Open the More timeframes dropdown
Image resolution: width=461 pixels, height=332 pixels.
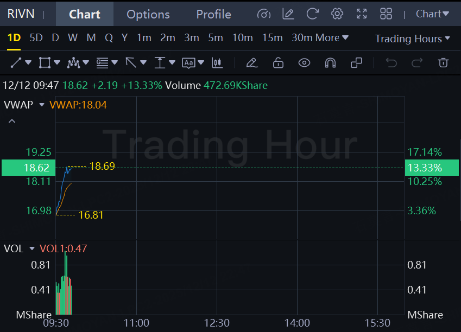click(332, 38)
